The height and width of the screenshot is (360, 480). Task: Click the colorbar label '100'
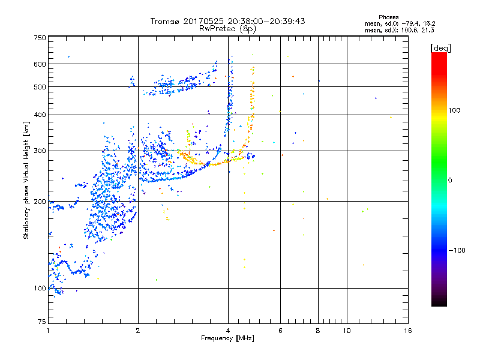[454, 110]
